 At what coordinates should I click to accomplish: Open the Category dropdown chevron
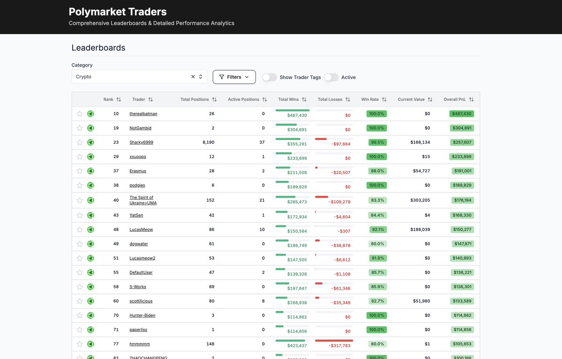point(201,77)
